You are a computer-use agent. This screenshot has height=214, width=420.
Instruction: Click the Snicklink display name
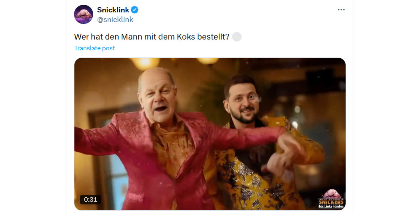click(113, 10)
